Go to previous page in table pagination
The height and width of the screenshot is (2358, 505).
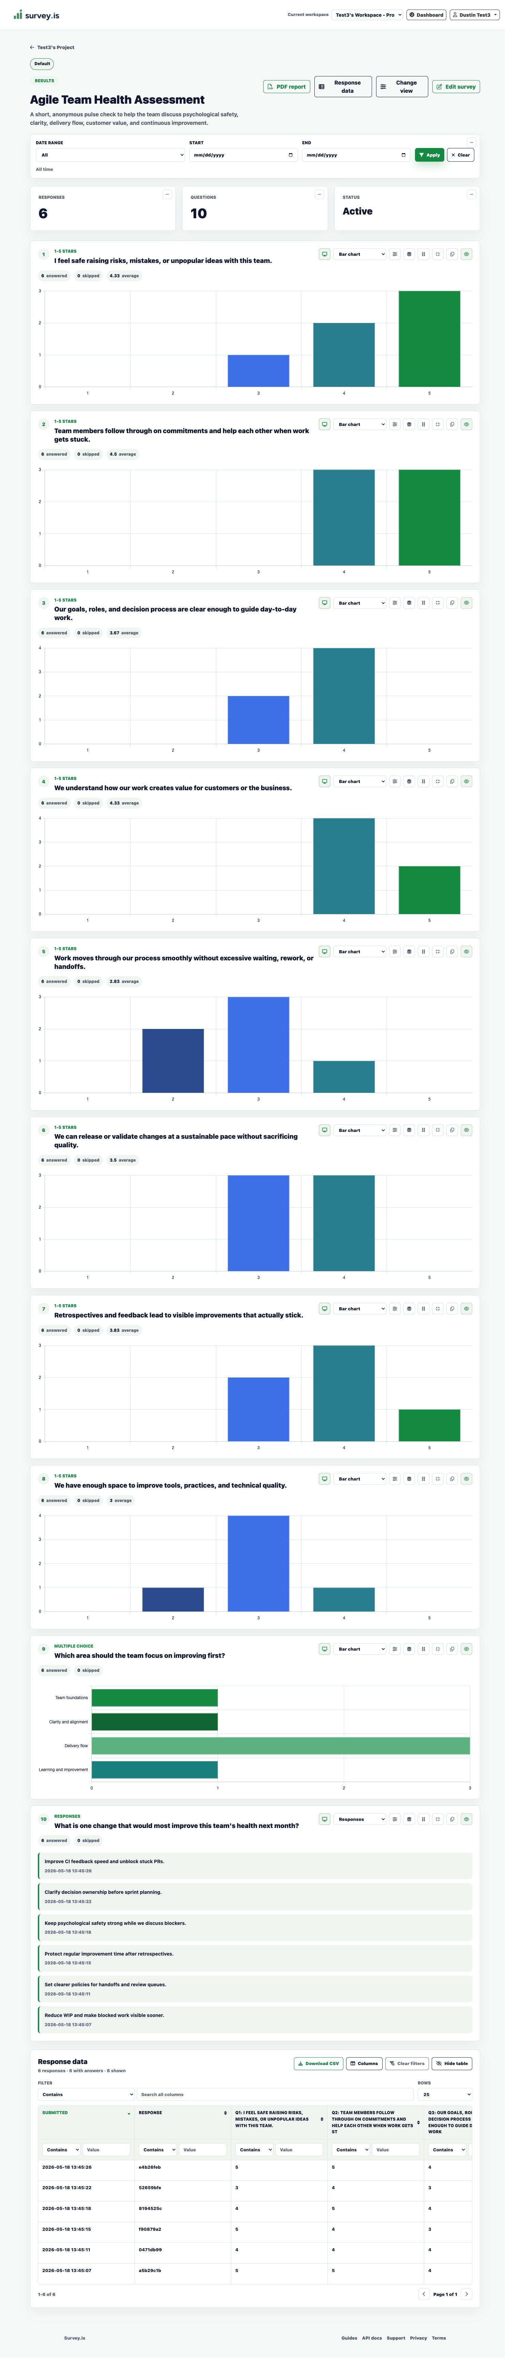click(424, 2294)
